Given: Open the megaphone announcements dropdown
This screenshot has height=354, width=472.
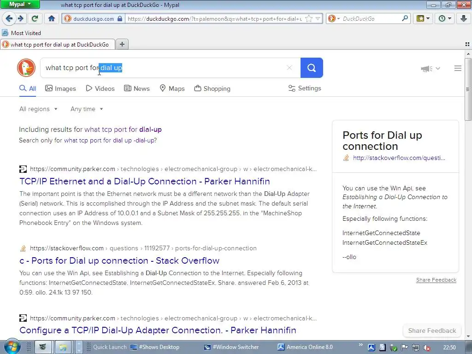Looking at the screenshot, I should [431, 69].
